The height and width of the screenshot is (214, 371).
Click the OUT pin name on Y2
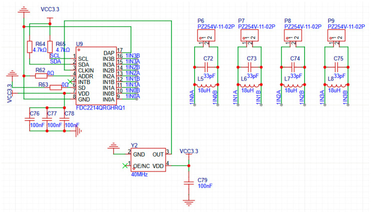coord(158,154)
